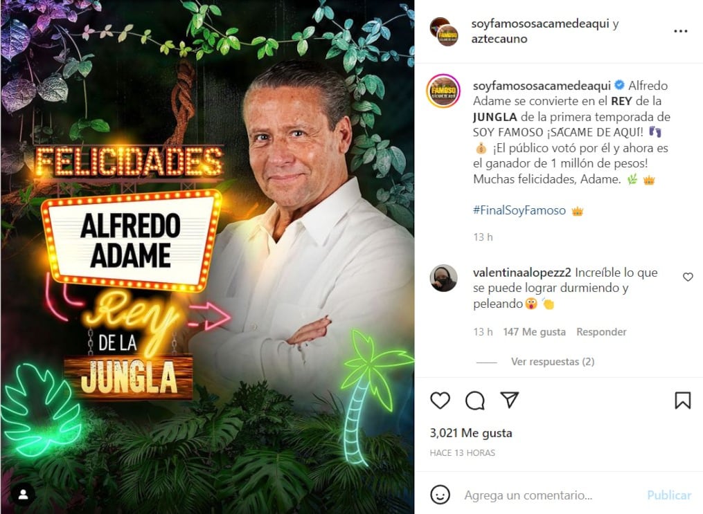Open the three-dot more options menu
Viewport: 703px width, 514px height.
tap(680, 31)
